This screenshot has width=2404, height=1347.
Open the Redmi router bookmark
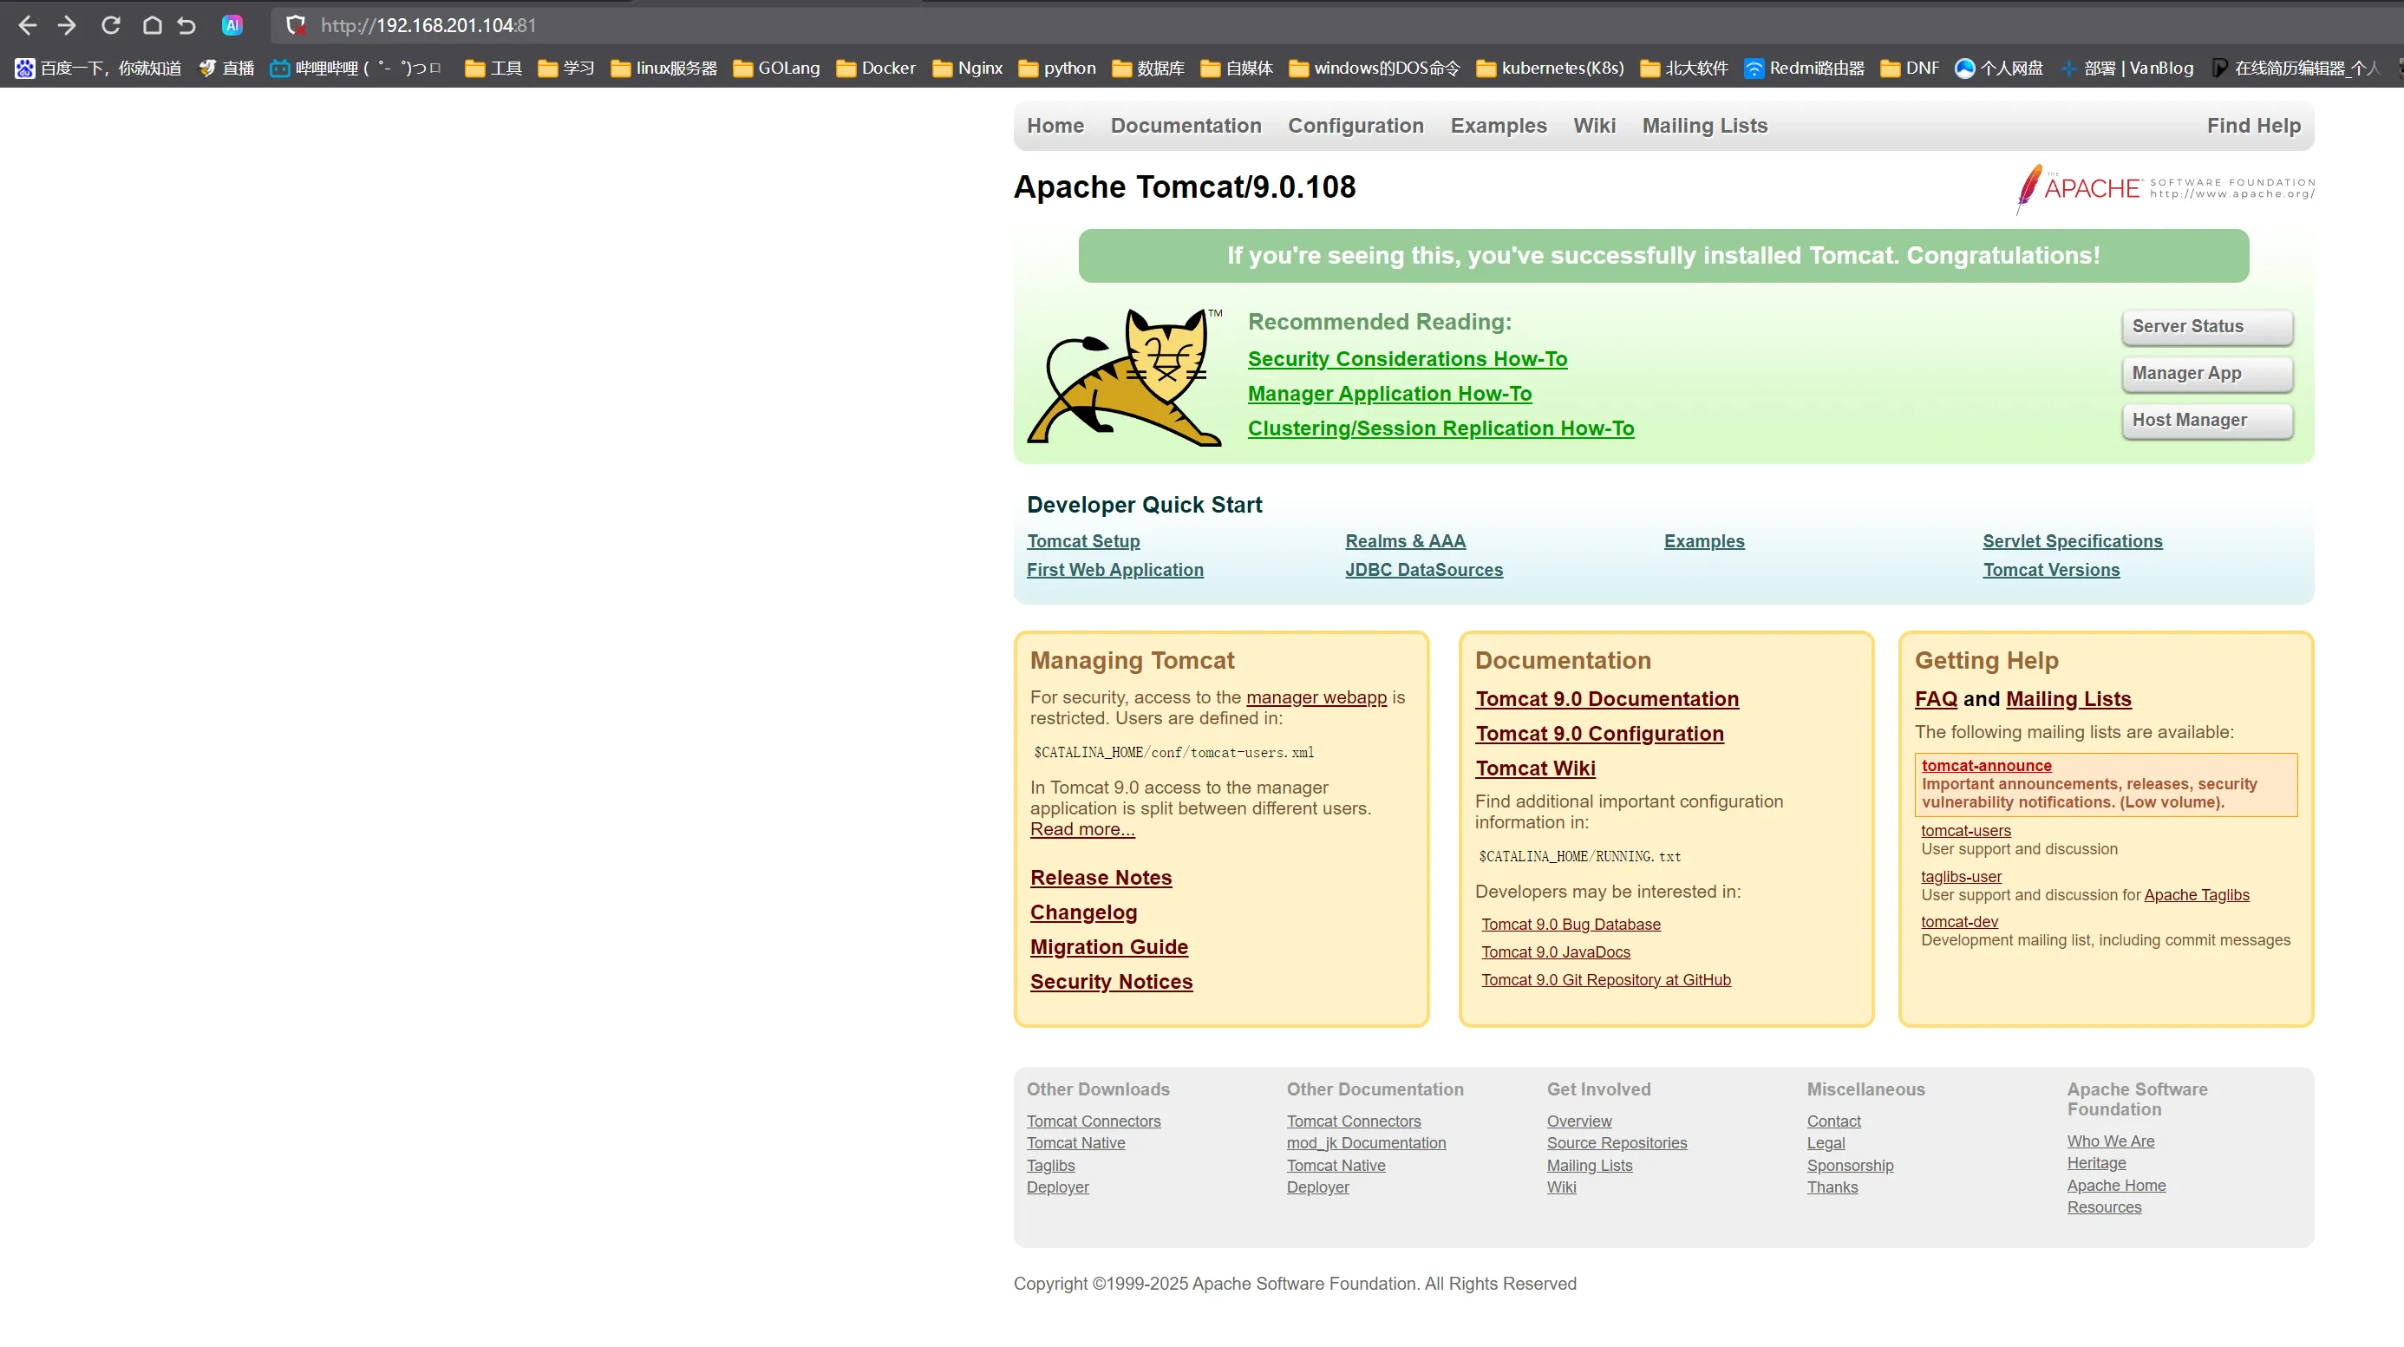(1804, 69)
